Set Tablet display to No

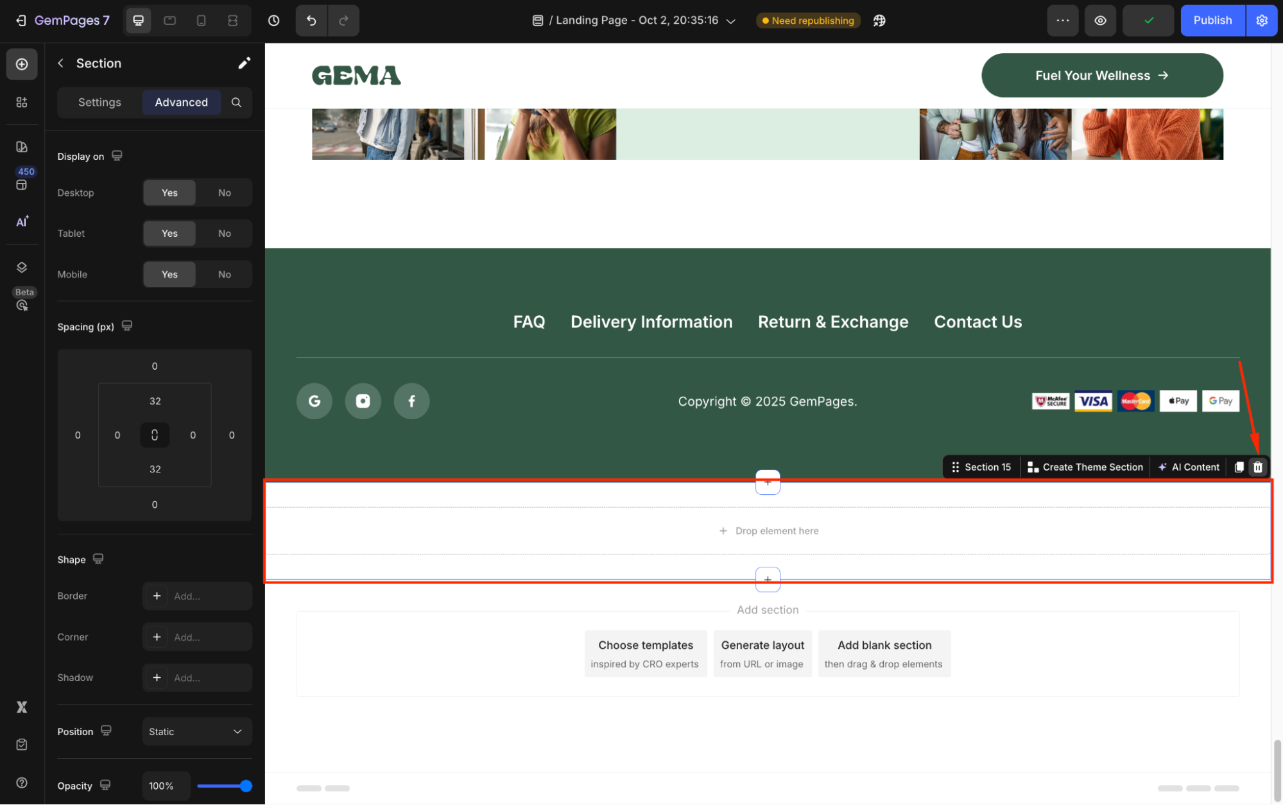point(224,234)
